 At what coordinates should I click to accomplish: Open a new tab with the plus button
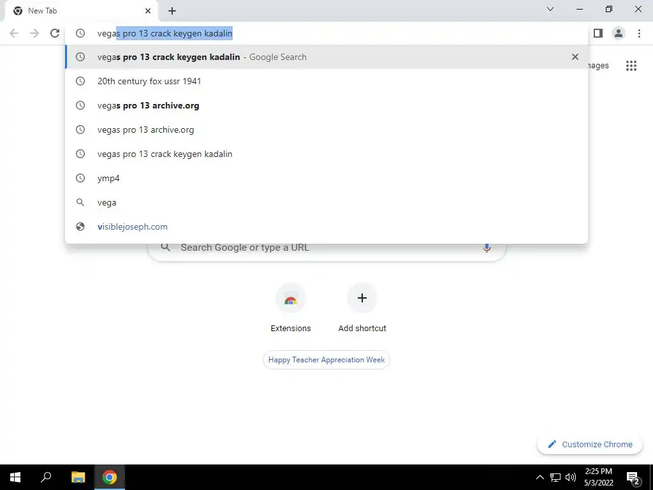pyautogui.click(x=172, y=11)
